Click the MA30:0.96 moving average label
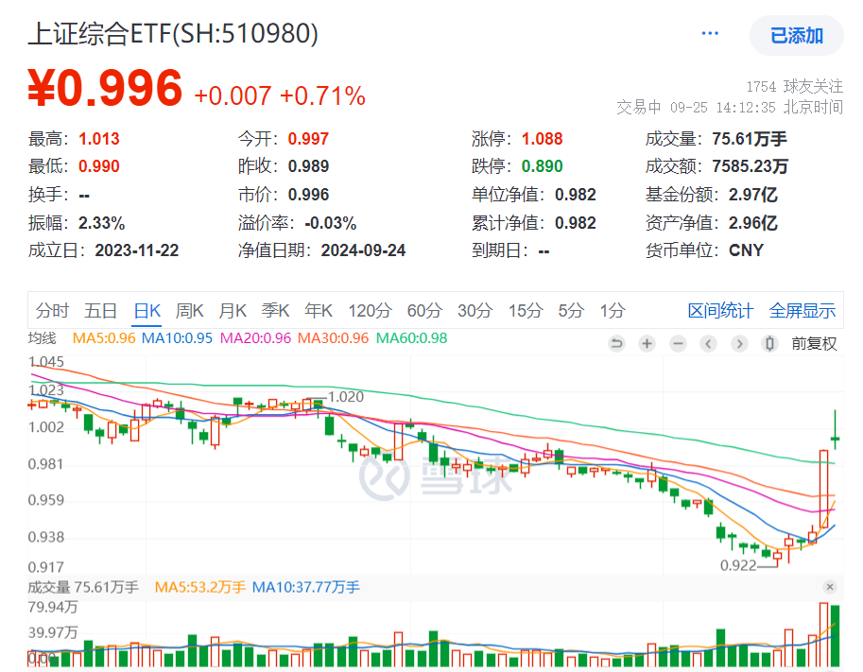 [x=333, y=338]
